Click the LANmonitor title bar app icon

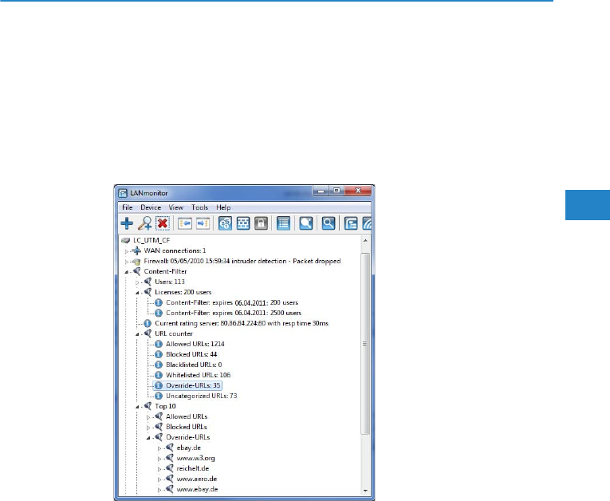pyautogui.click(x=124, y=193)
